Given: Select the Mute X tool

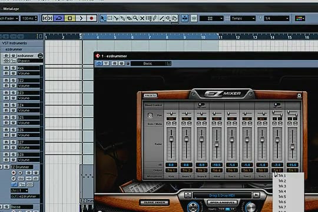Looking at the screenshot, I should pyautogui.click(x=142, y=18).
